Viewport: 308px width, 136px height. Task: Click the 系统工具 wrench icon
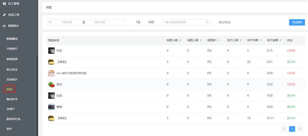(4, 15)
